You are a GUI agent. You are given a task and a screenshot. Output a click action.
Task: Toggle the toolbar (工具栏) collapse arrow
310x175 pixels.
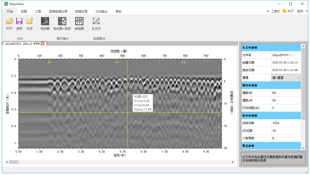(268, 11)
